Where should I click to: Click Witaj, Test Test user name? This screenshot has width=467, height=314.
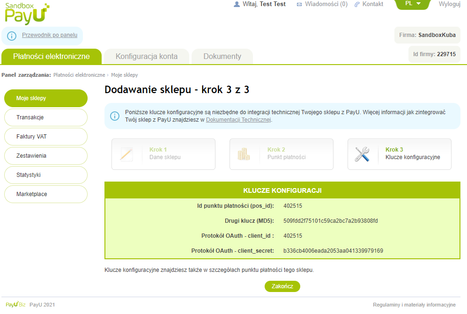[264, 4]
